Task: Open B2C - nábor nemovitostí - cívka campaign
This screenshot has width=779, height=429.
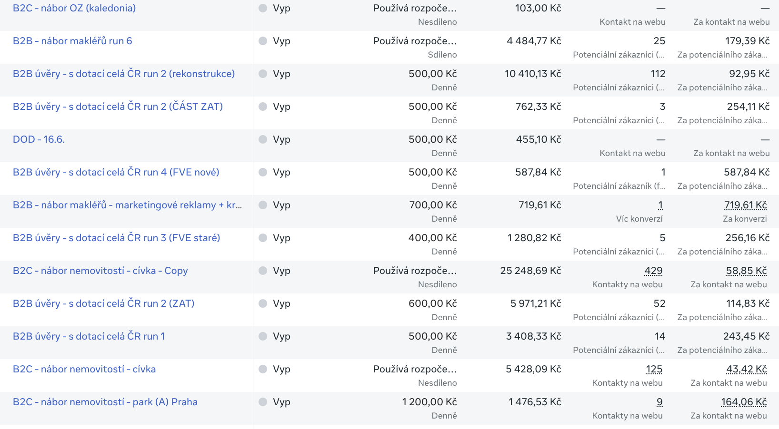Action: [84, 369]
